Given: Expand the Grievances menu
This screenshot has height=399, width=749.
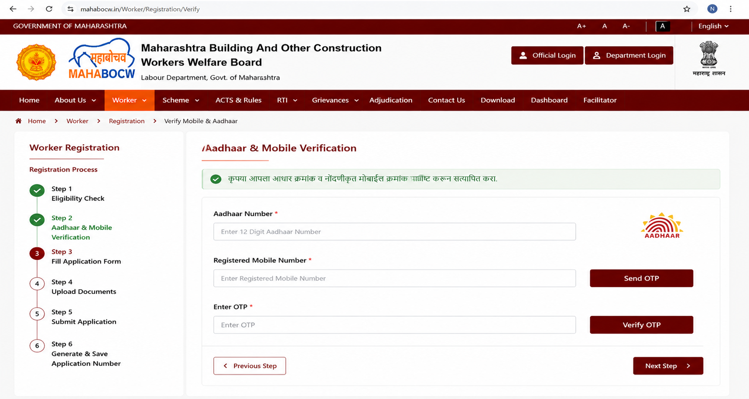Looking at the screenshot, I should click(x=335, y=100).
